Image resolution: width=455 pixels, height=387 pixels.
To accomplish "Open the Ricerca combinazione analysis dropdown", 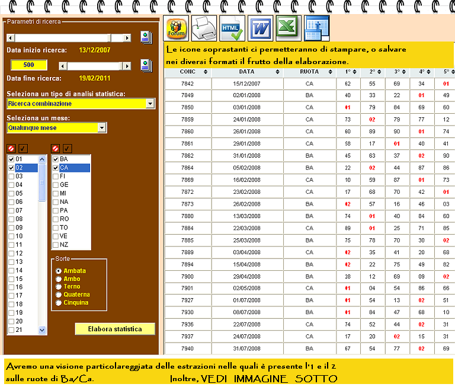I will click(x=150, y=104).
